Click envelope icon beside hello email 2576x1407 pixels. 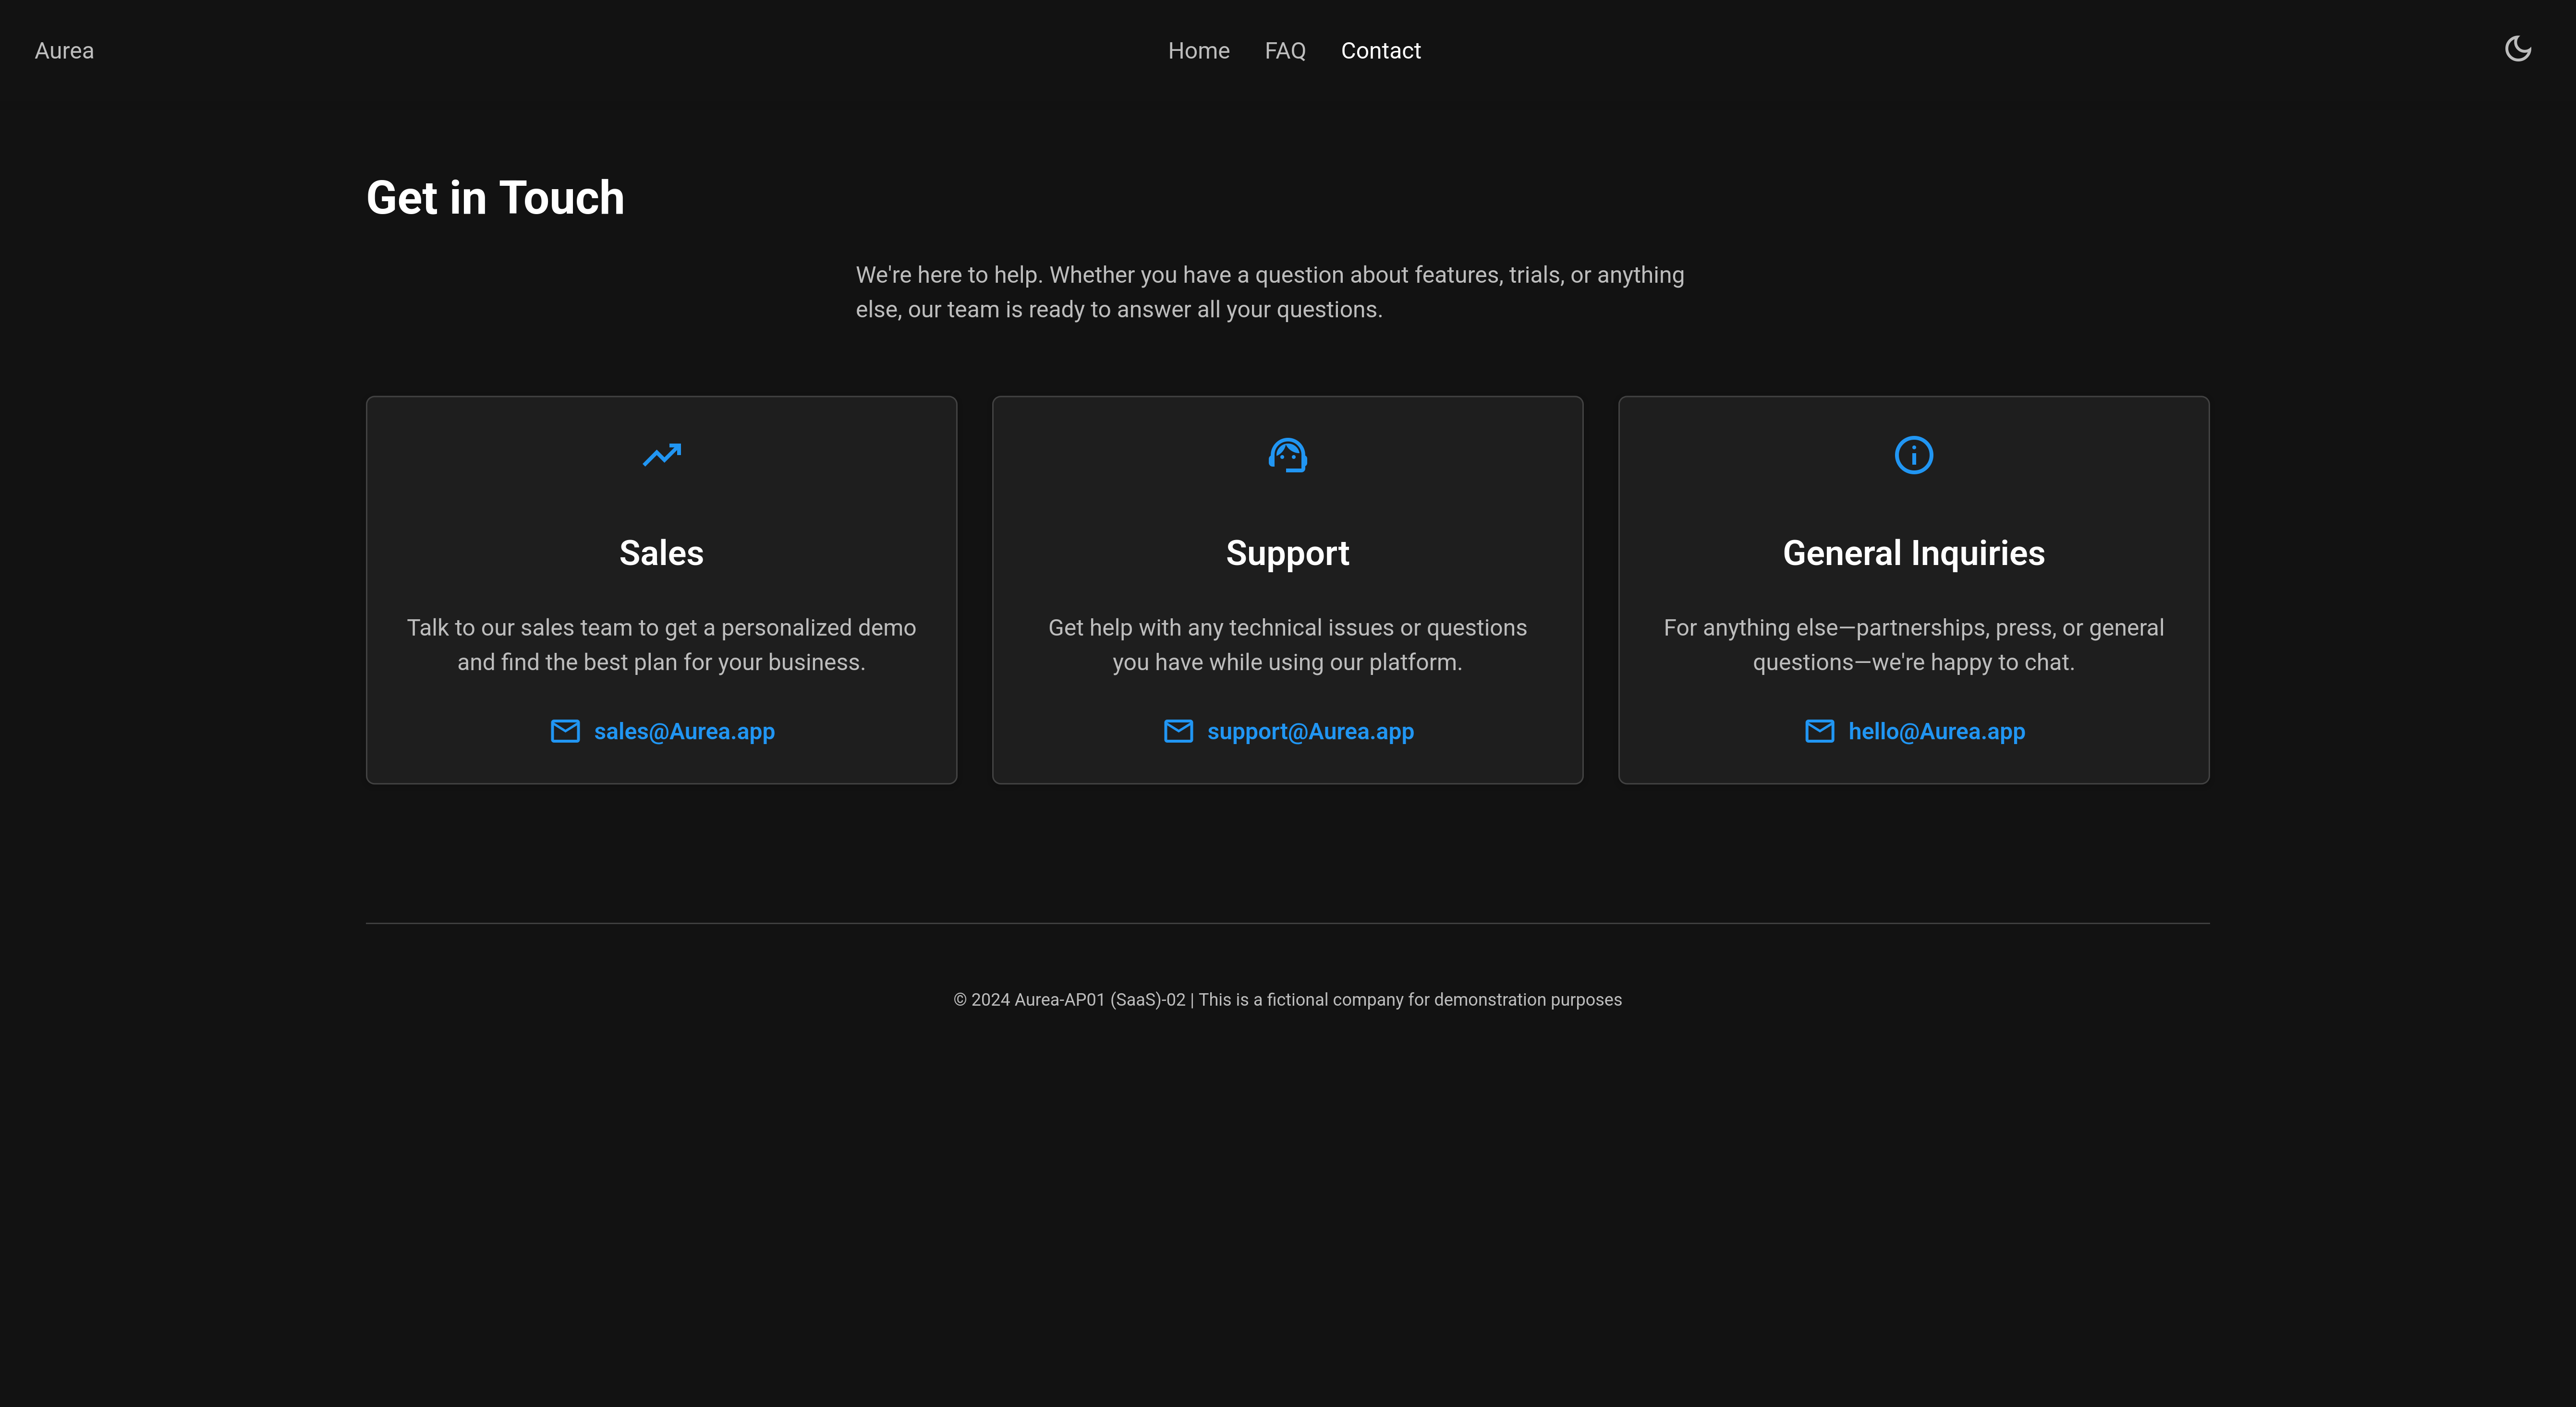point(1819,732)
